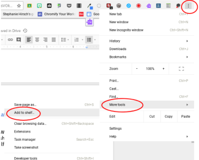Click the black cloud extension icon
Viewport: 199px width, 160px height.
point(49,5)
